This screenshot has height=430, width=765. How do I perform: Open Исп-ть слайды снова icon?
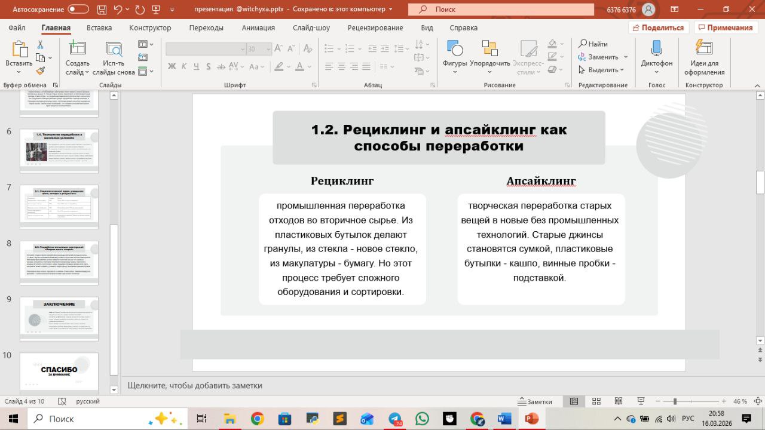[114, 49]
